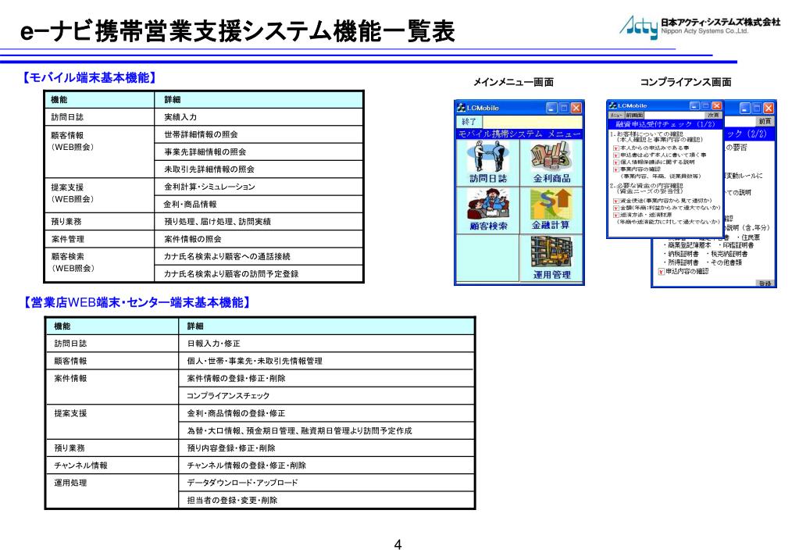Click the 融資申込受付チェック (1/2) title bar

[665, 124]
